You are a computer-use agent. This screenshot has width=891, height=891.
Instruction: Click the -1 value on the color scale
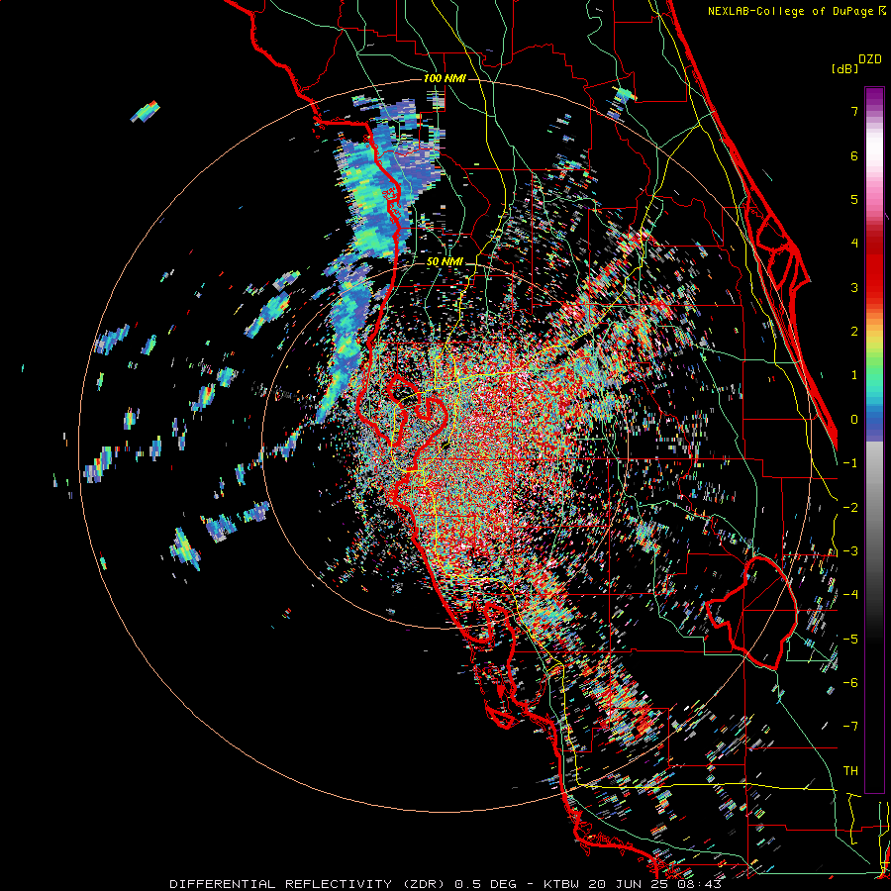tap(850, 463)
